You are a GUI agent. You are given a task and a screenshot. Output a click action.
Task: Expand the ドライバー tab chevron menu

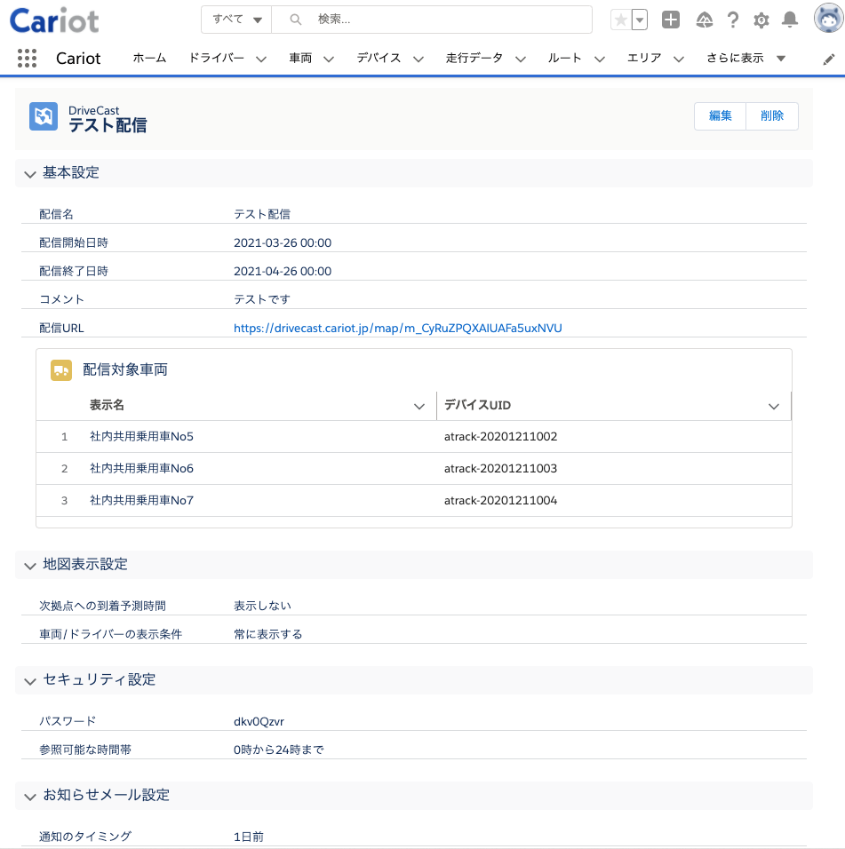pyautogui.click(x=261, y=59)
